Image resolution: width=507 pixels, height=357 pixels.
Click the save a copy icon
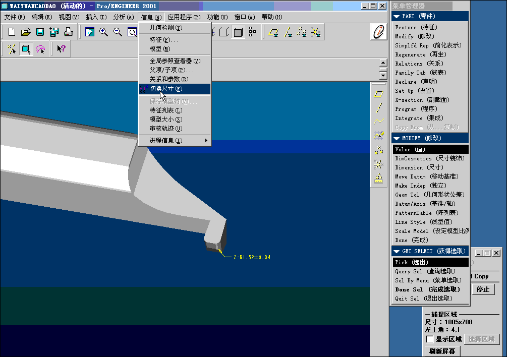(x=54, y=32)
